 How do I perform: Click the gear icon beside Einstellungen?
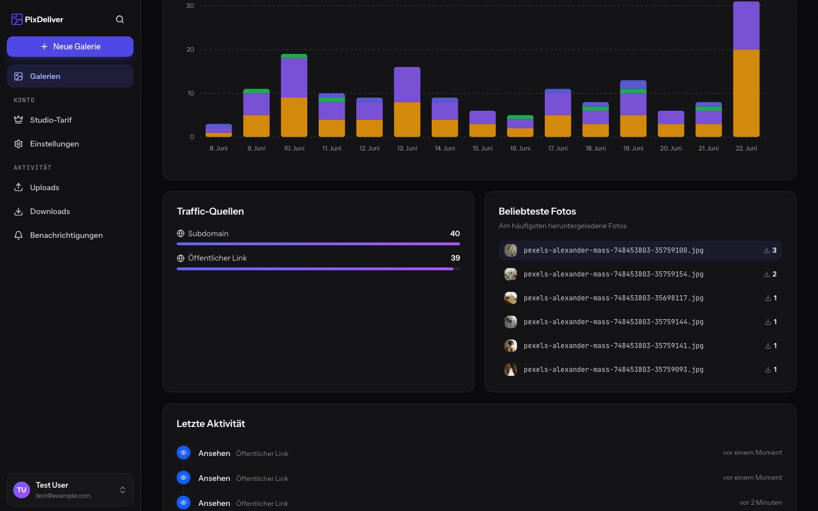click(x=18, y=144)
